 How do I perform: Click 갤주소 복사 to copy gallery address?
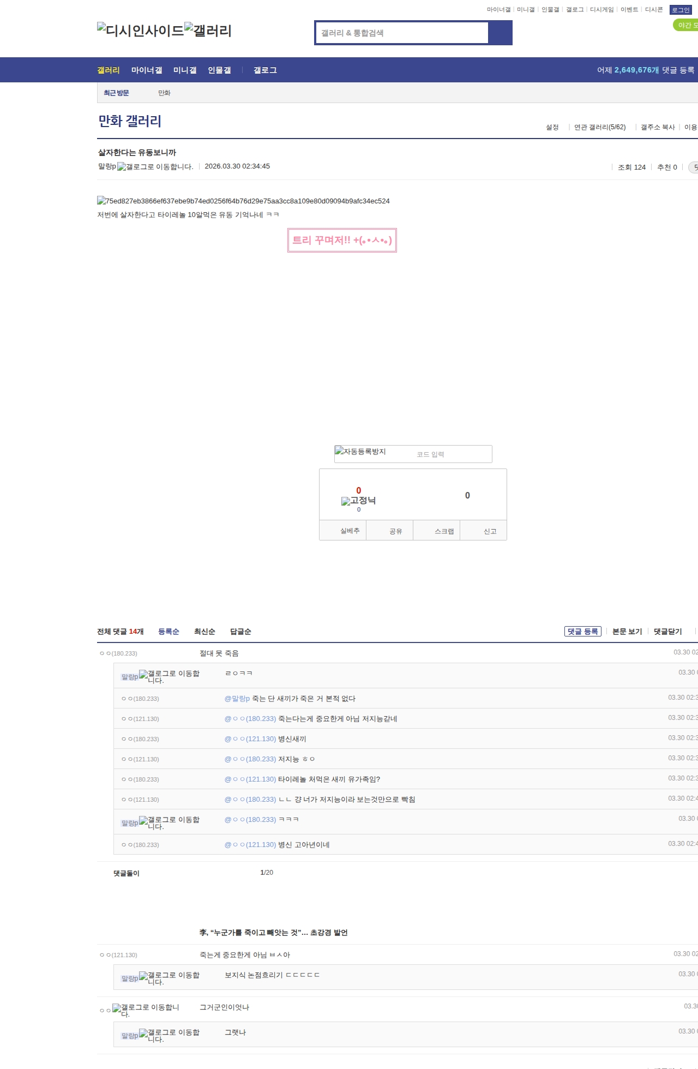658,127
